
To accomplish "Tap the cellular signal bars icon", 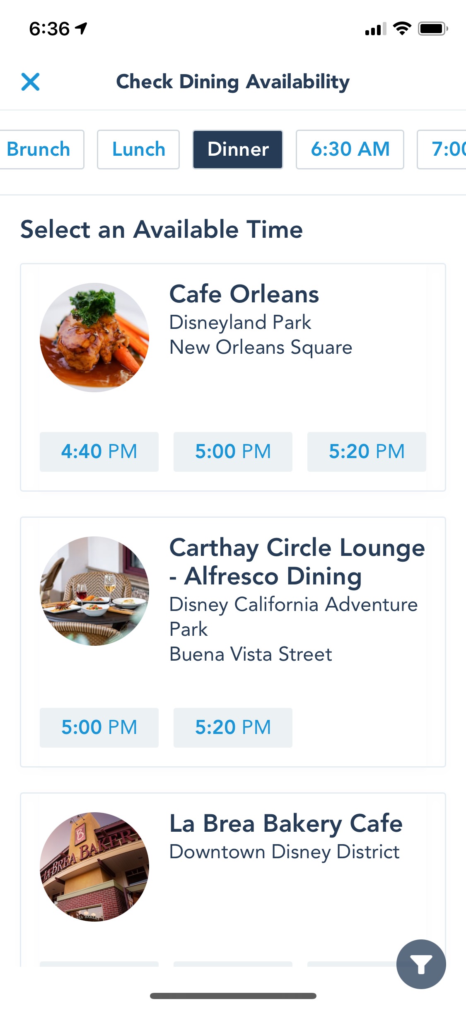I will click(375, 29).
